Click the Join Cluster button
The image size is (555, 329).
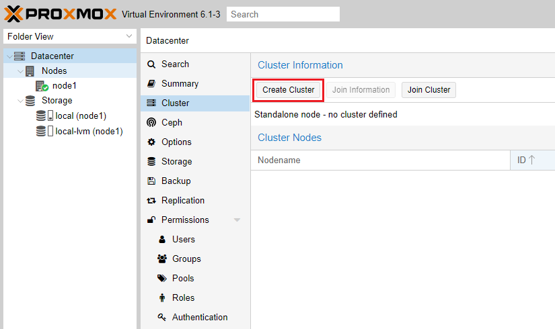click(x=429, y=90)
